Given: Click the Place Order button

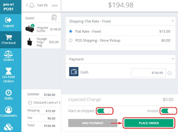Looking at the screenshot, I should tap(149, 123).
